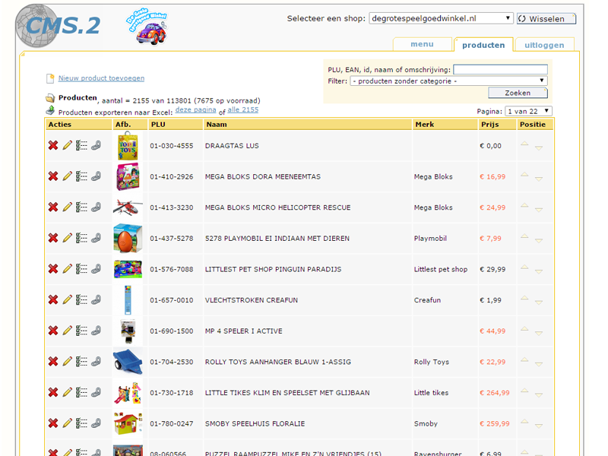608x456 pixels.
Task: Edit 5278 PLAYMOBIL EI INDIAAN product
Action: pos(68,238)
